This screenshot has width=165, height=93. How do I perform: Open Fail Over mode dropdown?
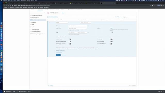(78, 26)
